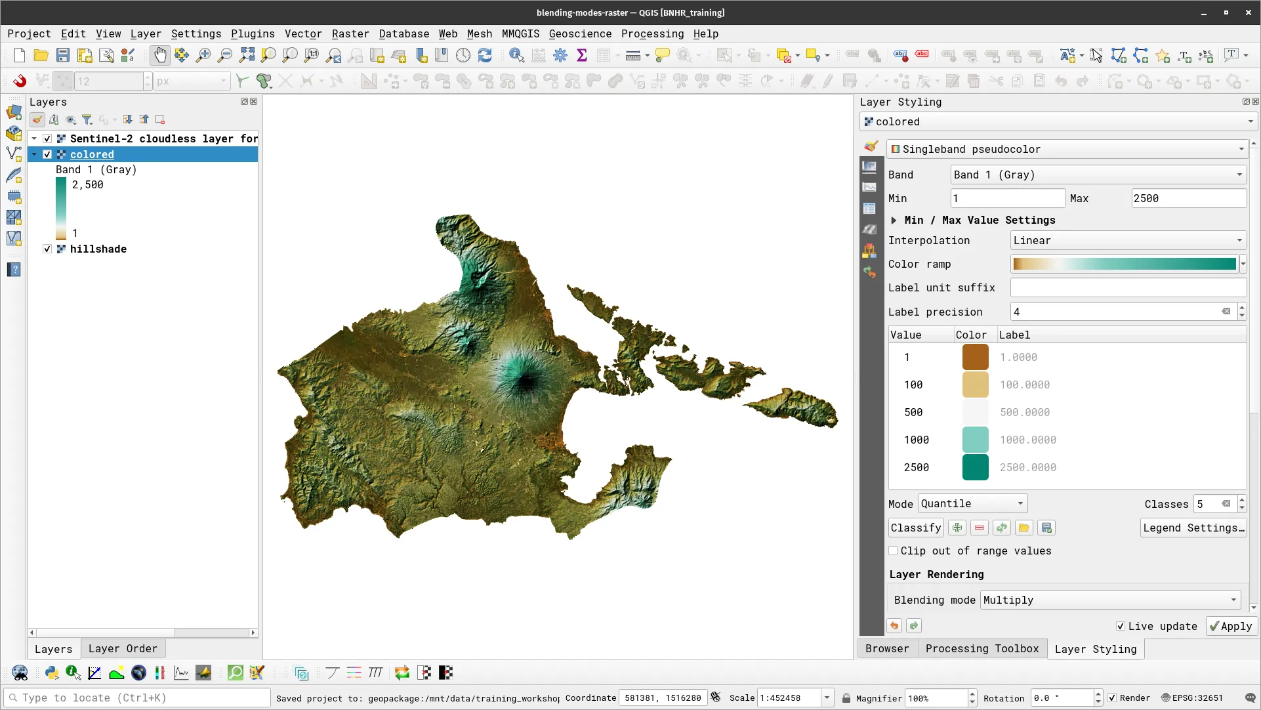Image resolution: width=1261 pixels, height=710 pixels.
Task: Disable Live update
Action: pyautogui.click(x=1122, y=626)
